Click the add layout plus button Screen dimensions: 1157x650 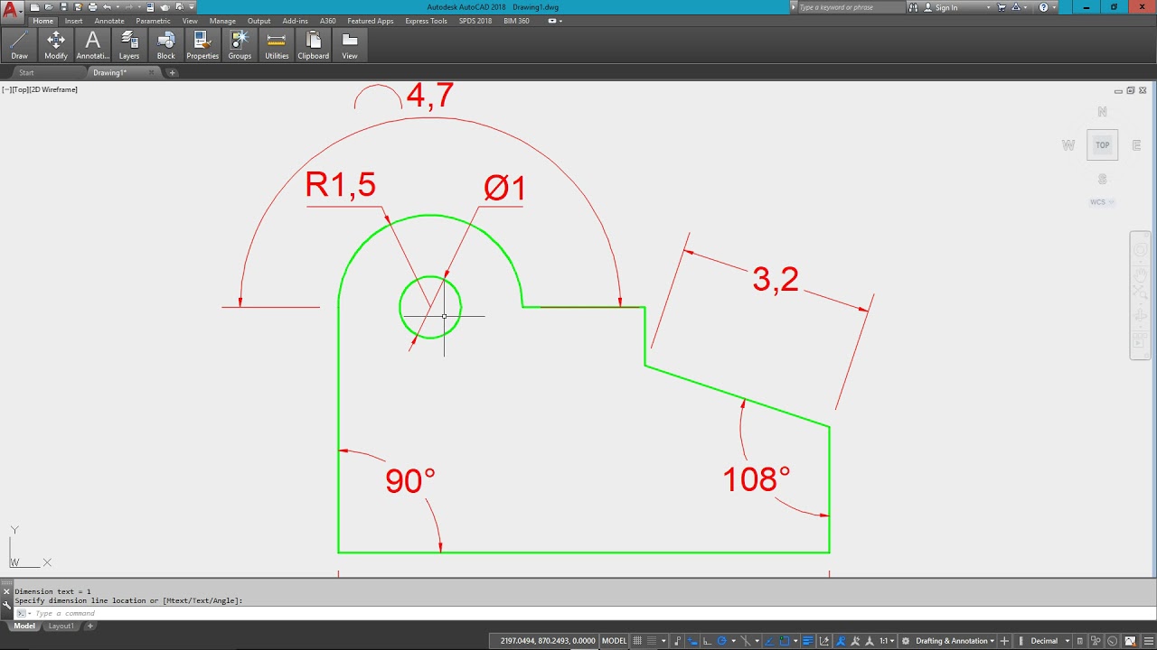[x=89, y=626]
